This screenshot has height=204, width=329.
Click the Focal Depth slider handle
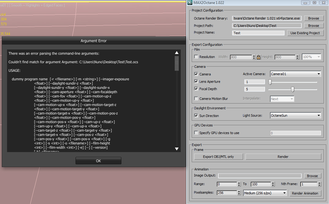pyautogui.click(x=293, y=89)
